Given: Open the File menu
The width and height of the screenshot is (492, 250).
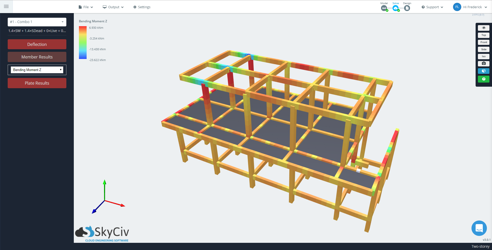Looking at the screenshot, I should 86,7.
